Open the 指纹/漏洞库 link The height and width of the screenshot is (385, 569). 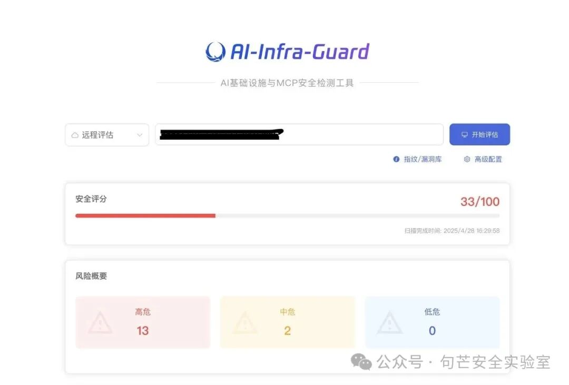(423, 159)
